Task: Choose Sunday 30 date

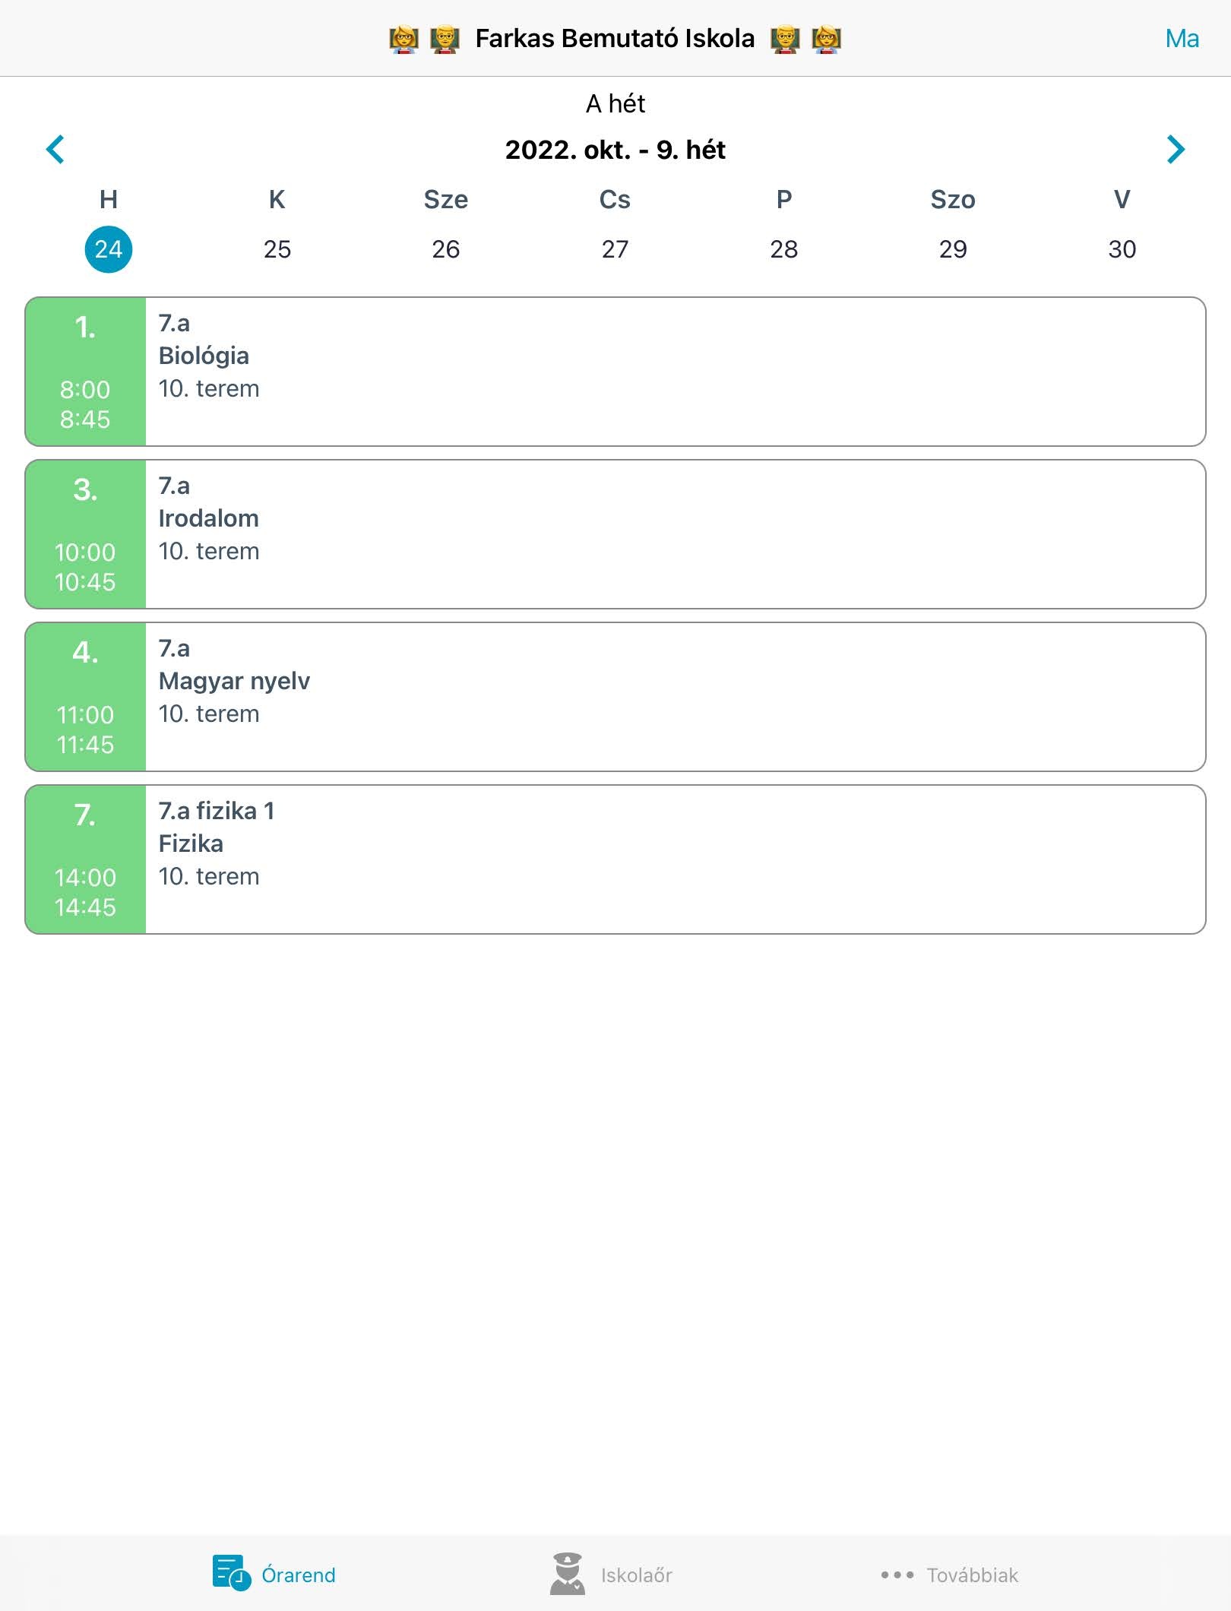Action: tap(1122, 249)
